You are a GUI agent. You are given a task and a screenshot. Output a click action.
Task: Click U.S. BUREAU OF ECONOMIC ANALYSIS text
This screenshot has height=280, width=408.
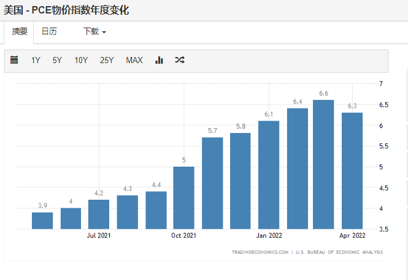coord(339,252)
